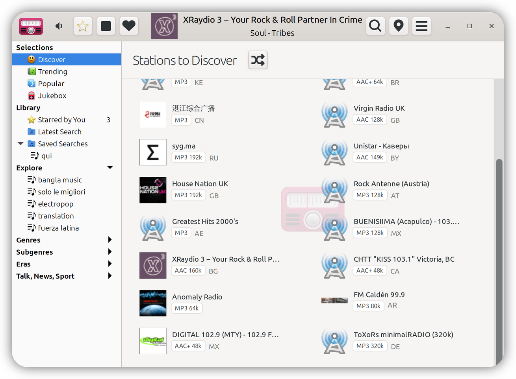Play FM Caldén 99.9 station title
Viewport: 516px width, 379px height.
point(379,295)
